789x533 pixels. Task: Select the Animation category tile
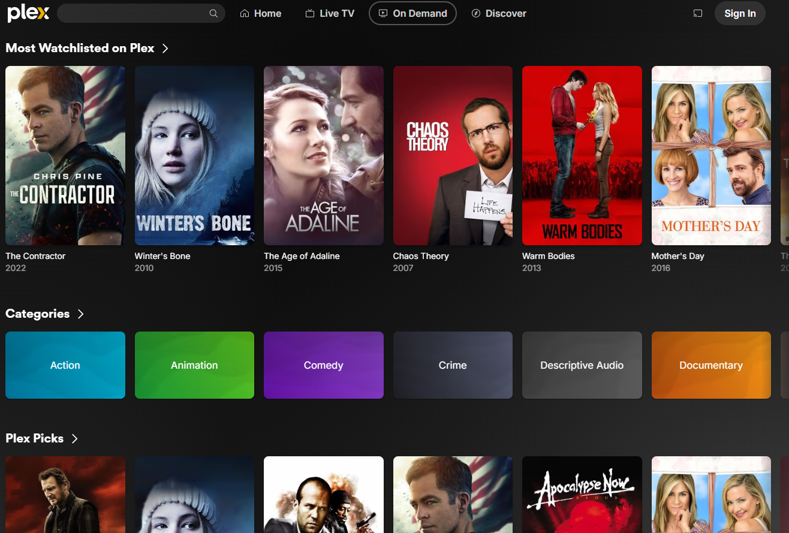pos(194,365)
